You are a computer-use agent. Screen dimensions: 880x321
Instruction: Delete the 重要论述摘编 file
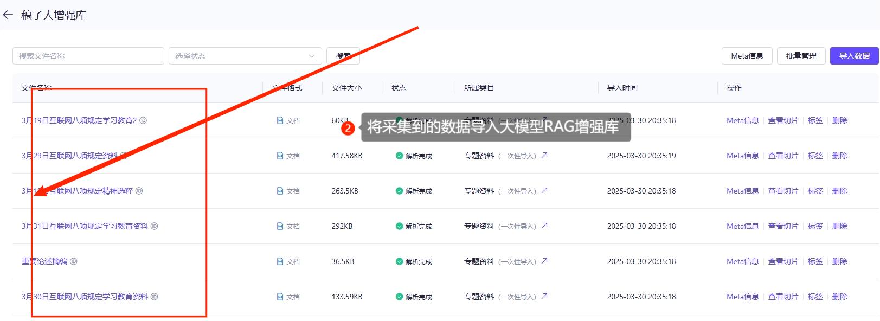(840, 261)
